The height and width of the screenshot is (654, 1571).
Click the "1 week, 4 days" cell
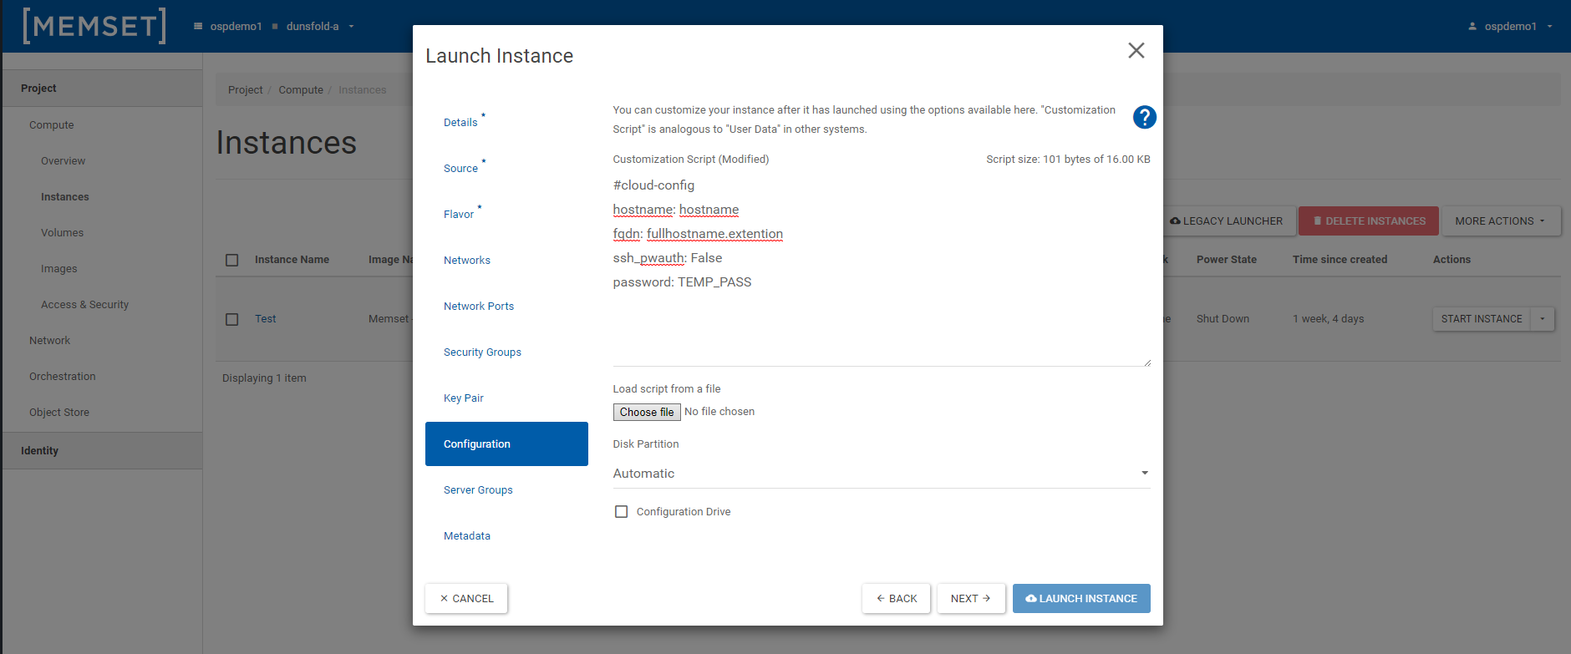click(x=1329, y=319)
